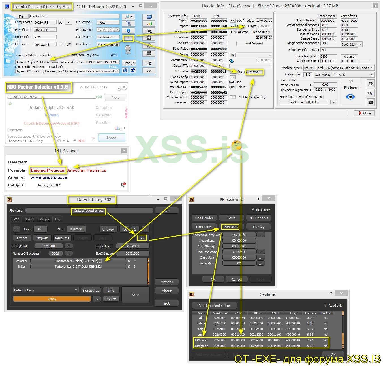The image size is (383, 366).
Task: Click the PE button in Exeinfo PE
Action: (128, 38)
